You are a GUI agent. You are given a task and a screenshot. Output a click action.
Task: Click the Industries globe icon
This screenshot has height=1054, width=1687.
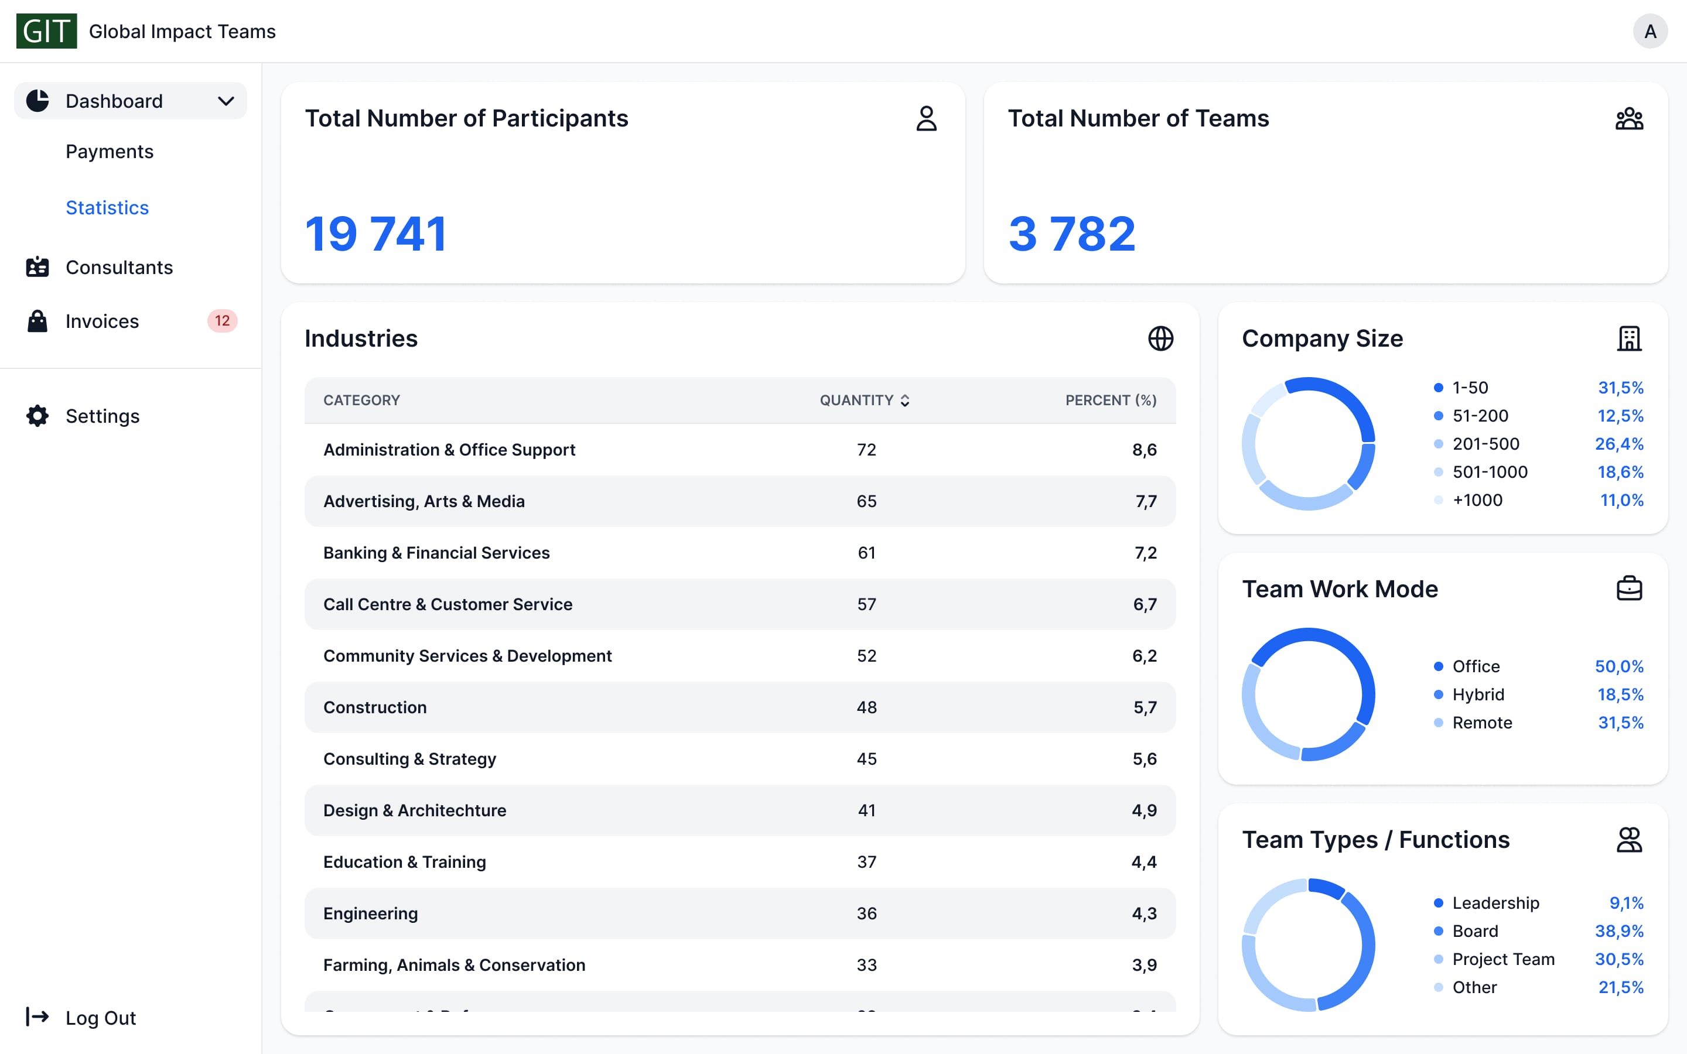pyautogui.click(x=1160, y=339)
